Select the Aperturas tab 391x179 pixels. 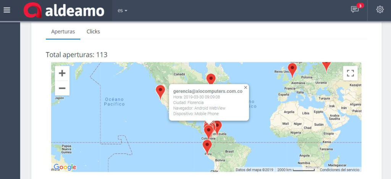click(63, 31)
